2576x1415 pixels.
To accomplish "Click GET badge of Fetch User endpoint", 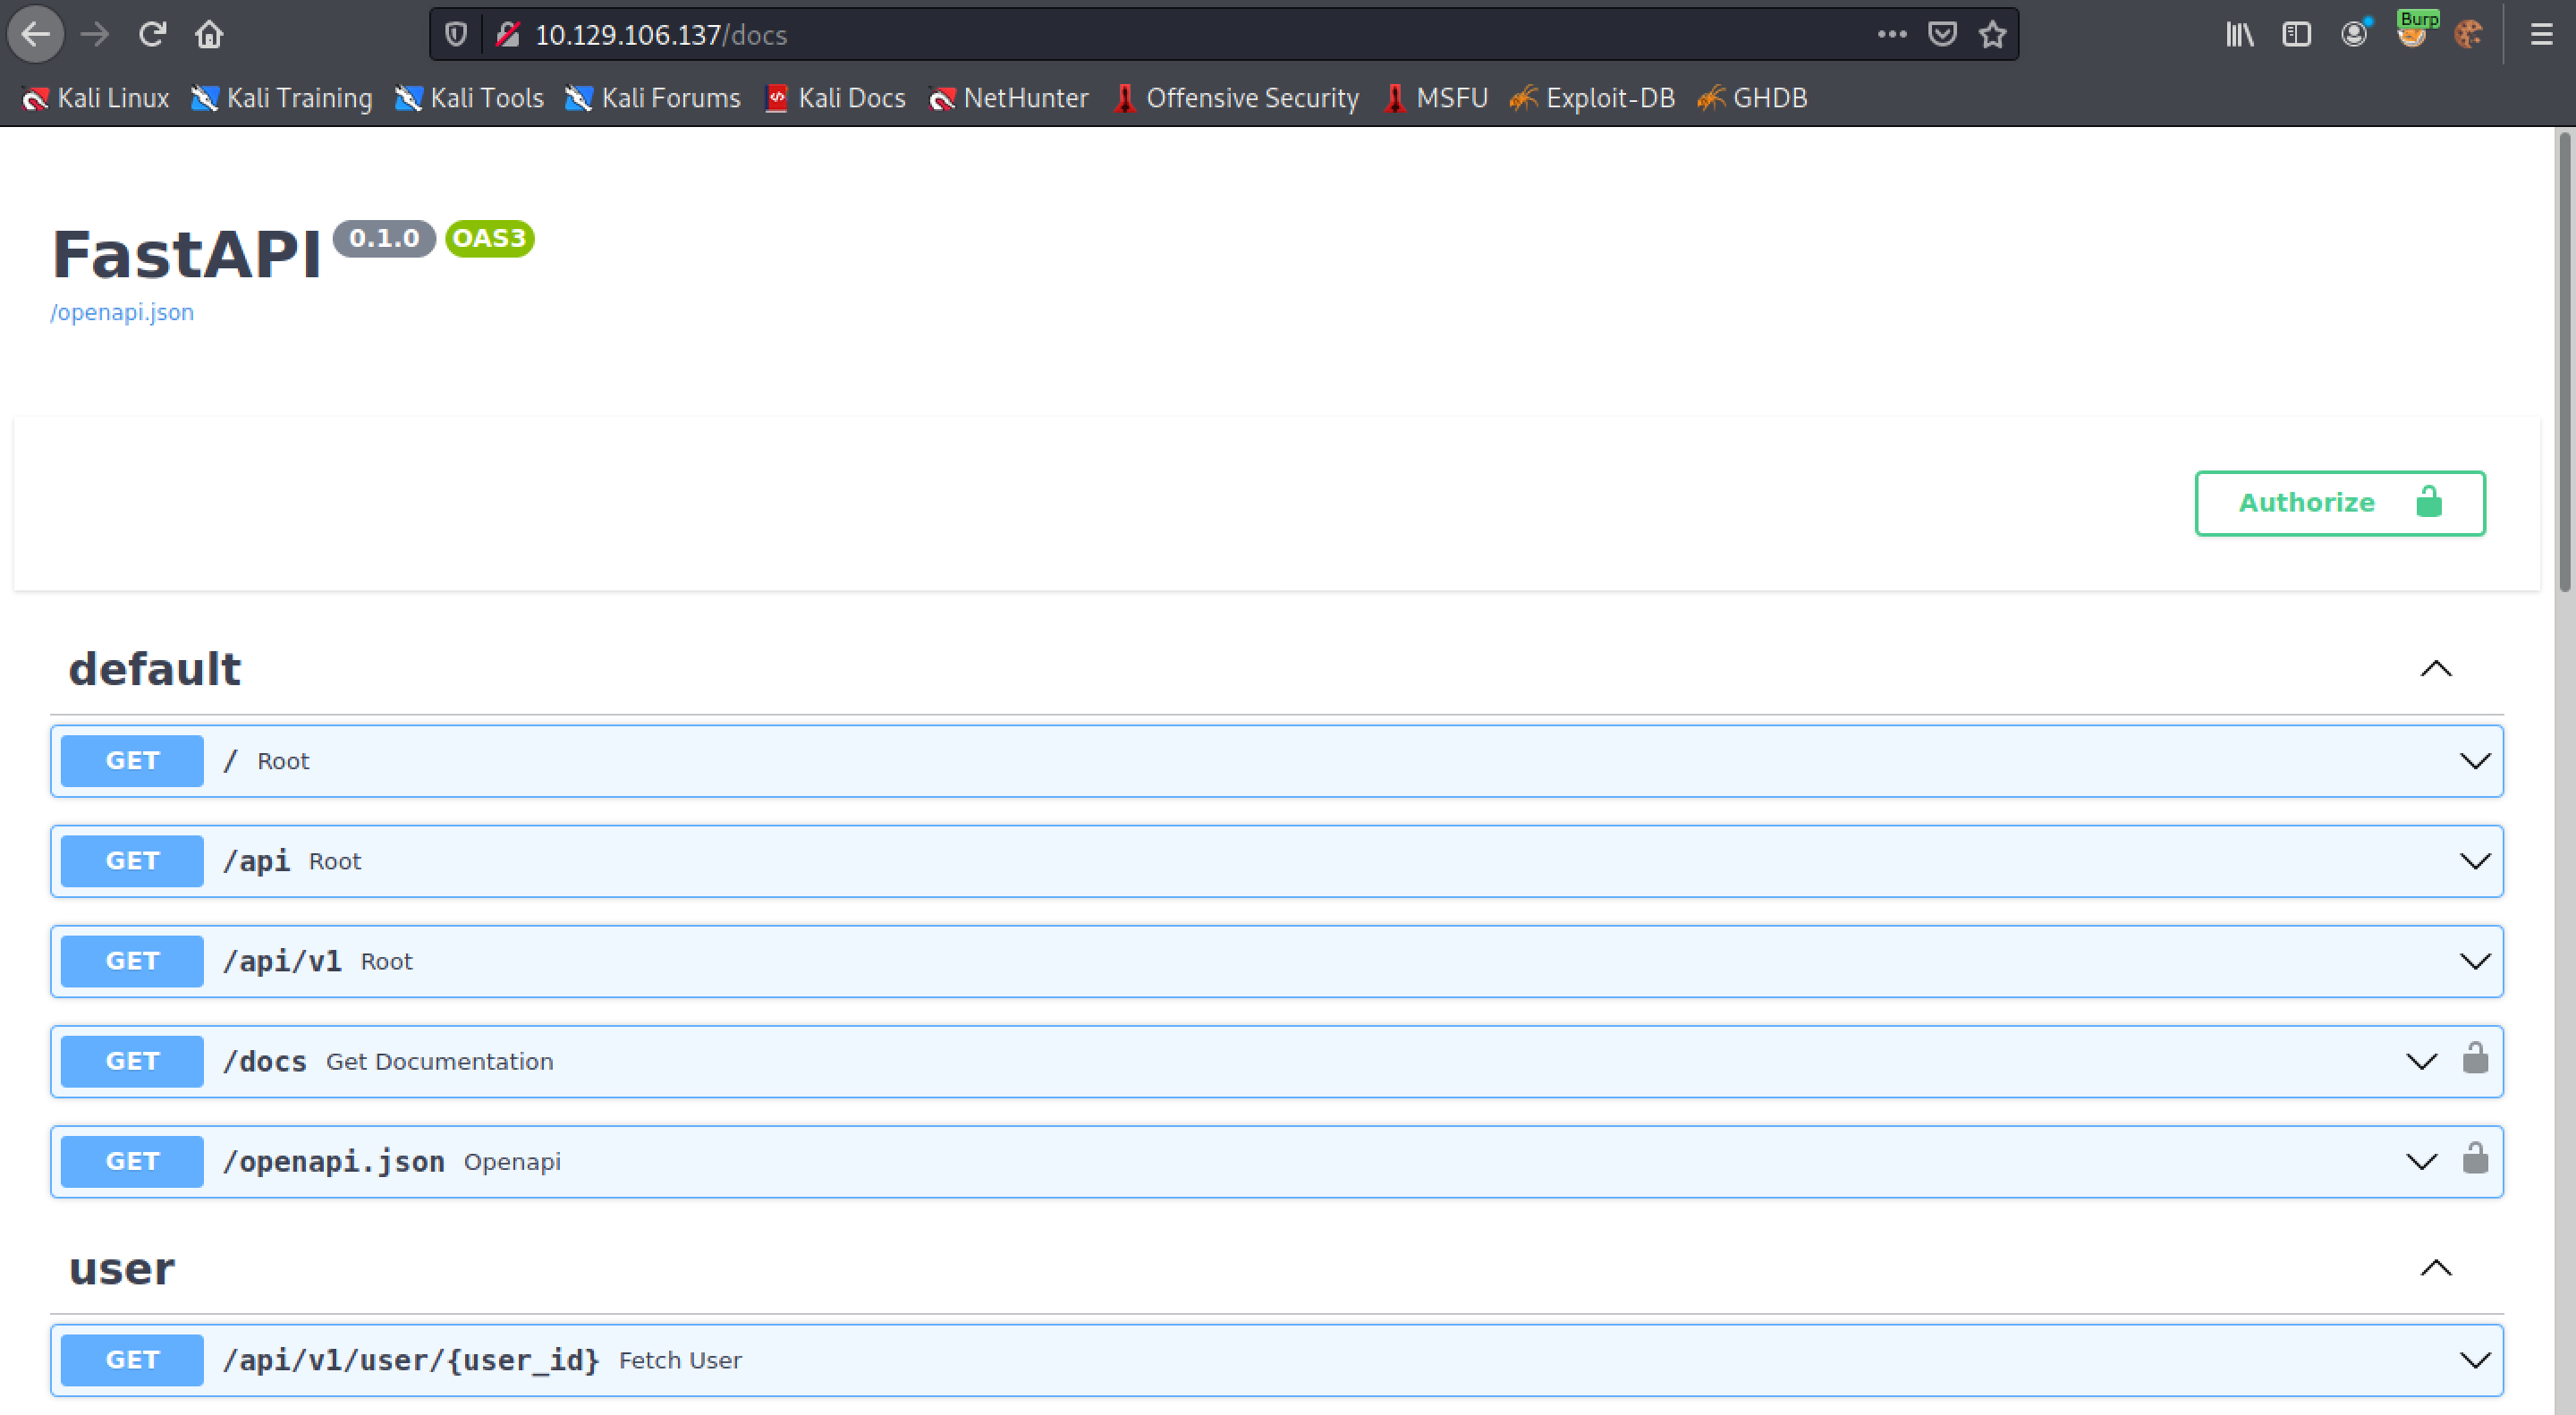I will point(132,1360).
